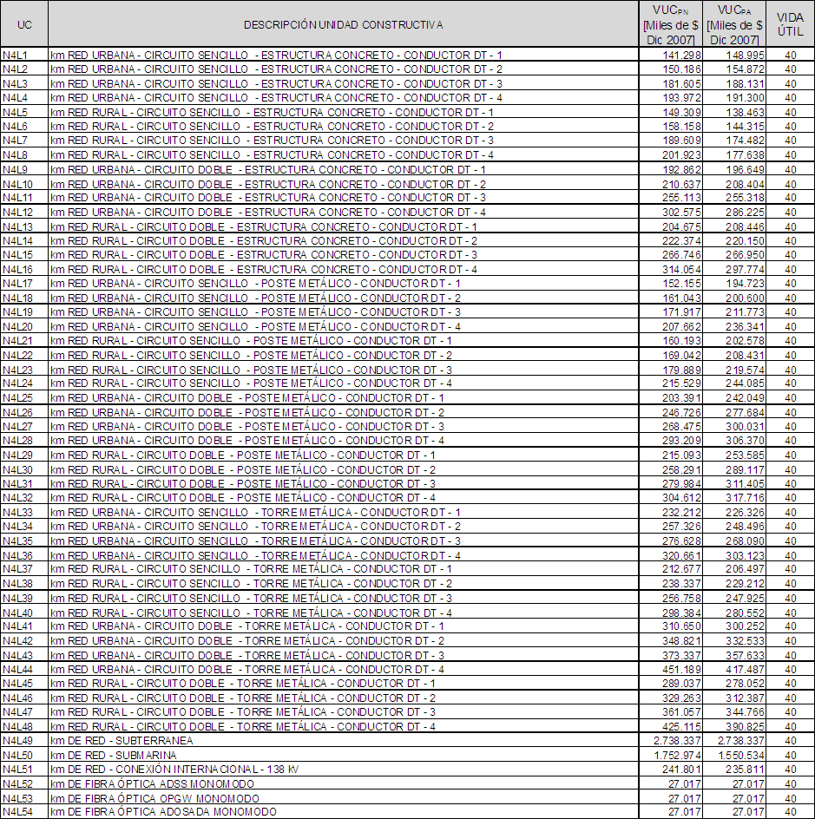Click the vida útil 40 in the N4L51 row
The width and height of the screenshot is (815, 819).
790,770
